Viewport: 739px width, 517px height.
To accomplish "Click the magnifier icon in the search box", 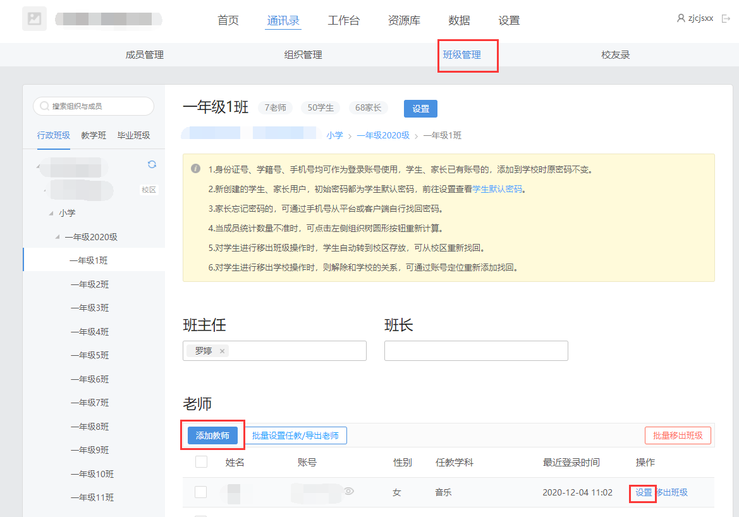I will 44,106.
